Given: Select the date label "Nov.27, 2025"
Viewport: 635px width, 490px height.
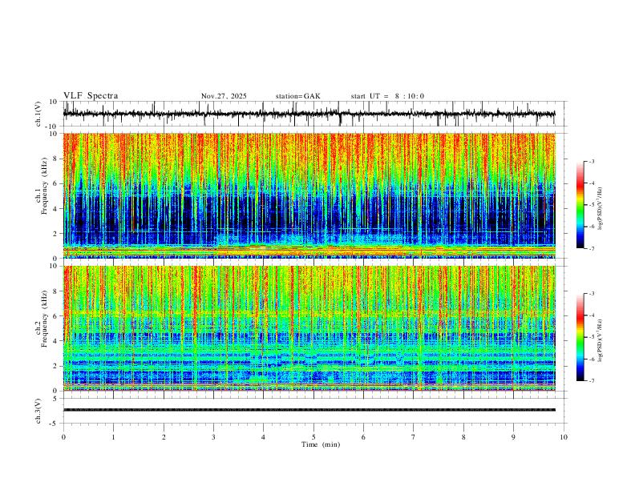Looking at the screenshot, I should (224, 96).
